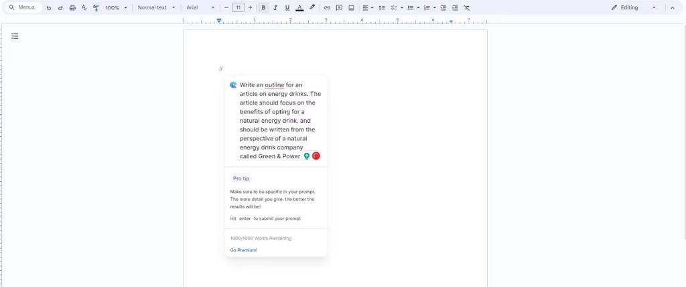
Task: Open the 100% zoom dropdown
Action: [117, 8]
